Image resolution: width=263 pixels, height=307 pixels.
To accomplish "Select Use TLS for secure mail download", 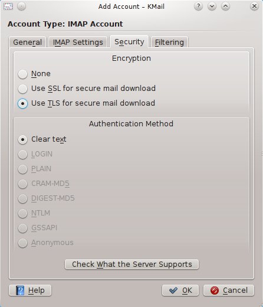I will (x=87, y=103).
